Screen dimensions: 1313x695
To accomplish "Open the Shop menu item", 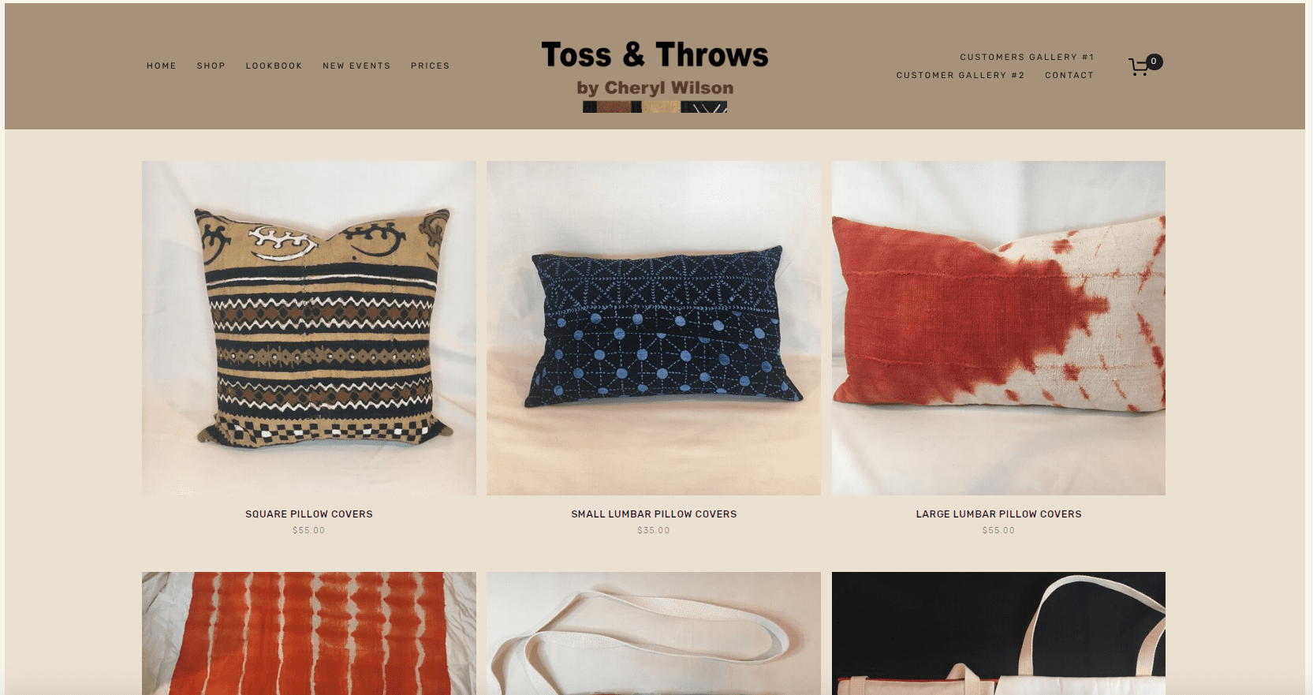I will click(x=211, y=66).
